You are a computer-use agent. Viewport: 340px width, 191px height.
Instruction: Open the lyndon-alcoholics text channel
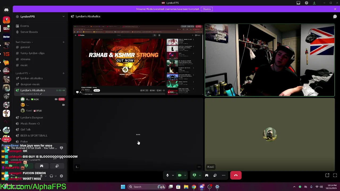point(40,78)
